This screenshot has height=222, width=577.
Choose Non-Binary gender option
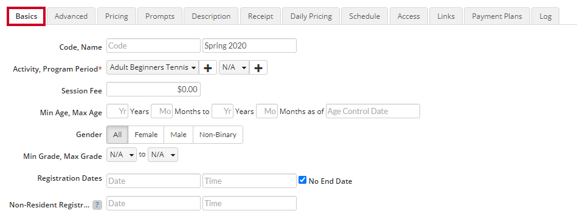pos(218,135)
